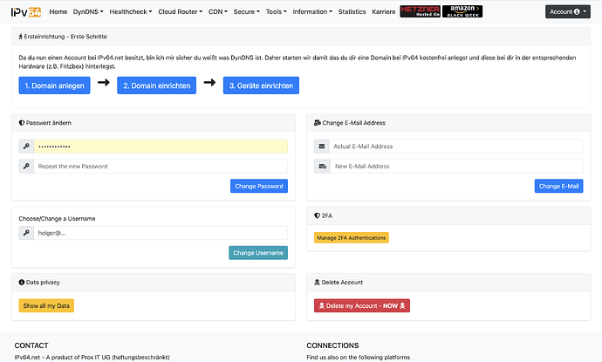The height and width of the screenshot is (362, 602).
Task: Start step 1. Domain anlegen
Action: (x=52, y=85)
